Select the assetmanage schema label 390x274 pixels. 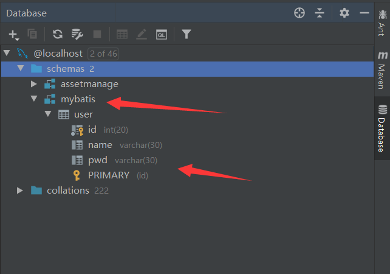tap(89, 84)
